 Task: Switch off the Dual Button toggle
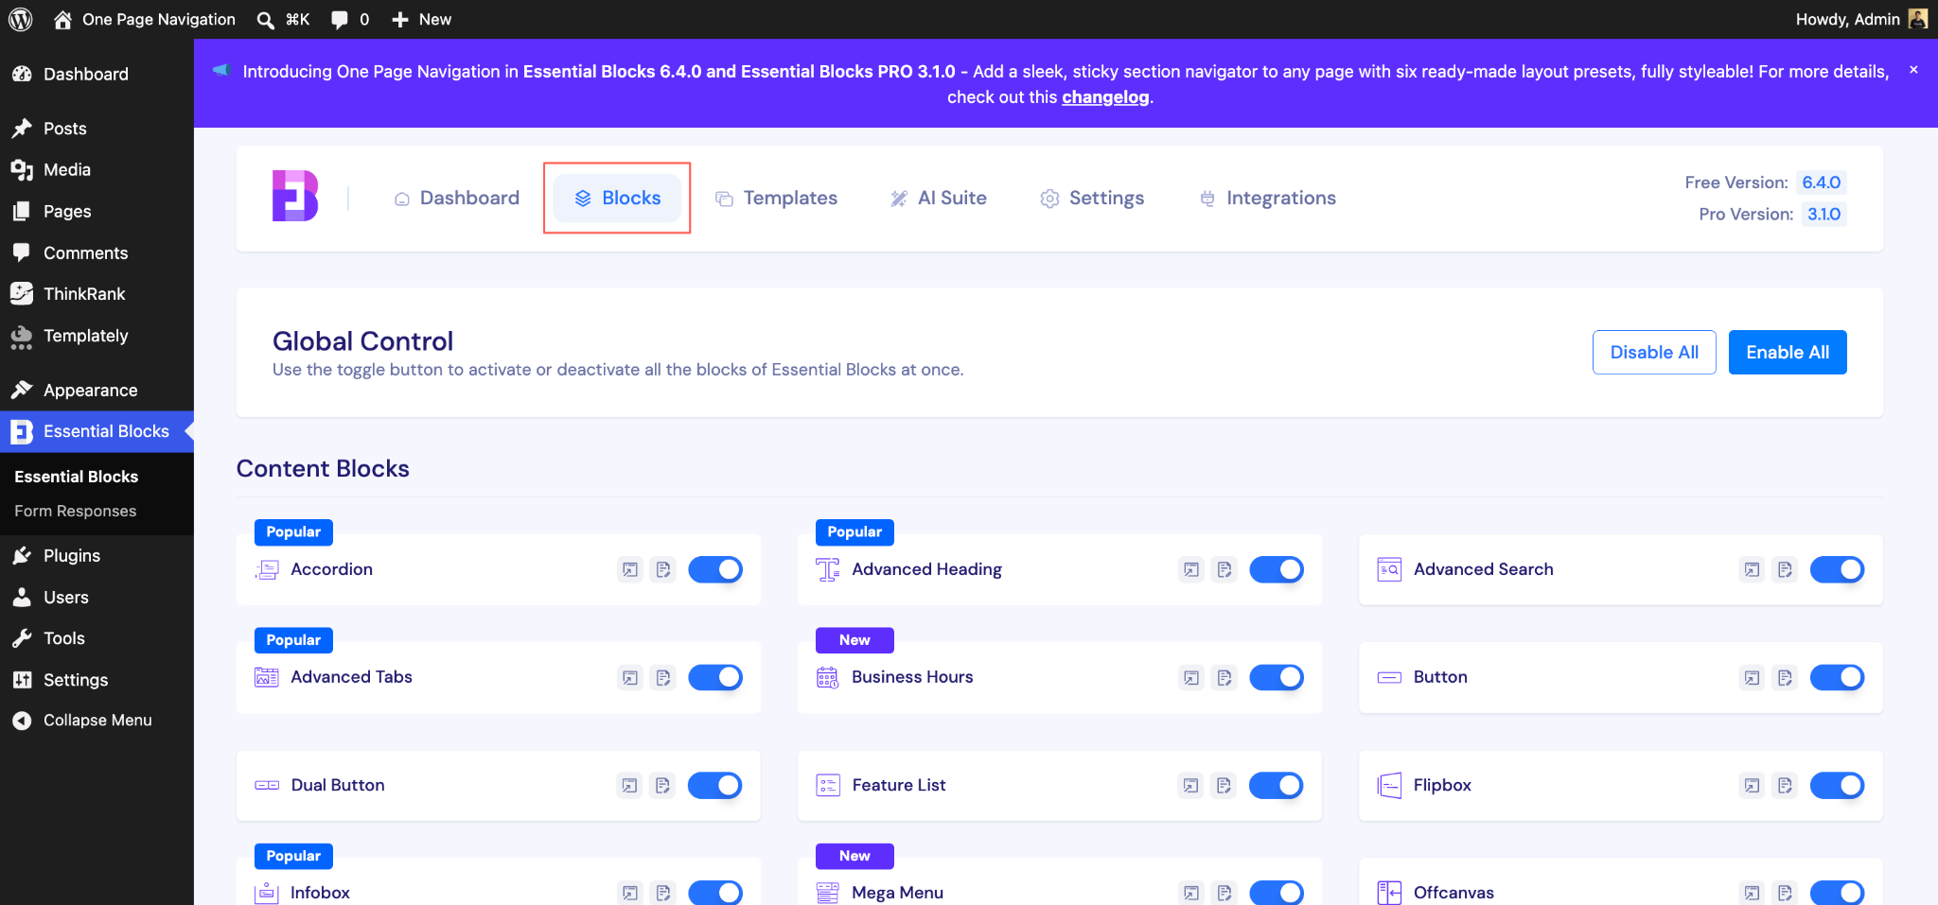[x=715, y=785]
